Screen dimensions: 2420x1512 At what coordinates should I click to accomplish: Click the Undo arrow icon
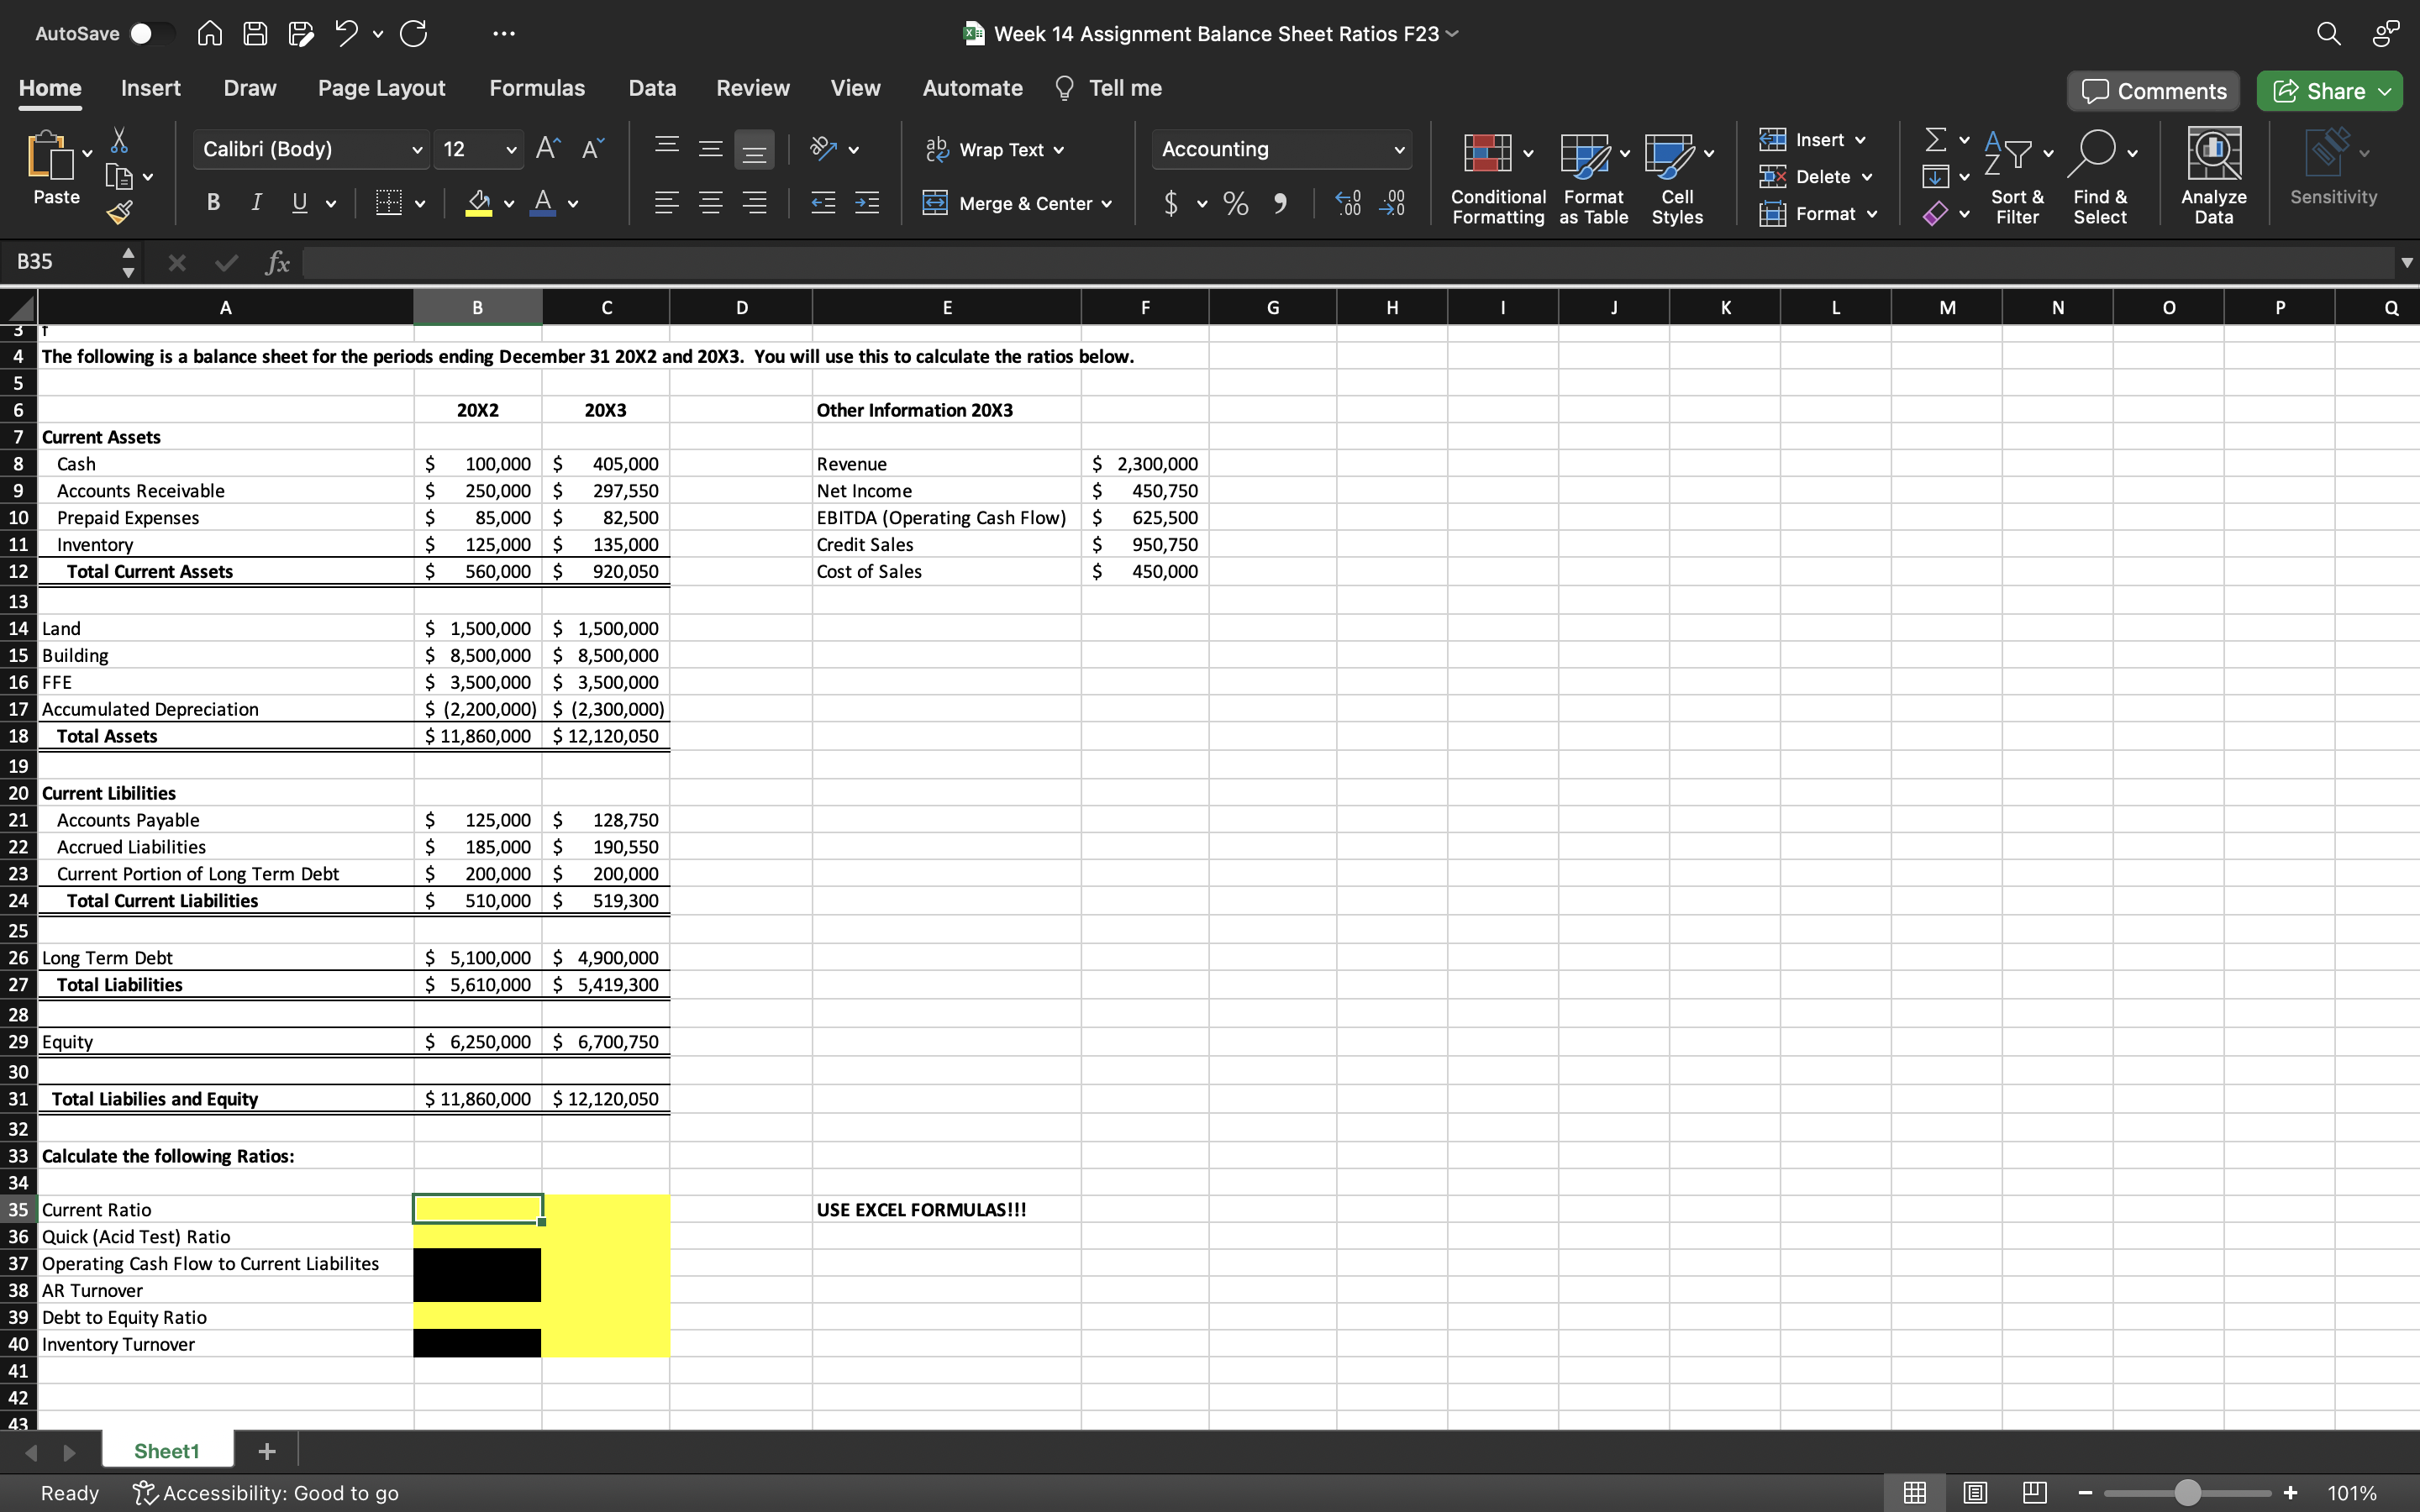click(346, 33)
